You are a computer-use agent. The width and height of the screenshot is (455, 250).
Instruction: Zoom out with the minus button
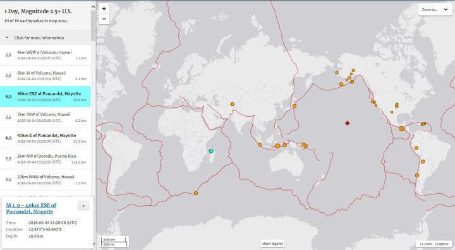click(104, 19)
